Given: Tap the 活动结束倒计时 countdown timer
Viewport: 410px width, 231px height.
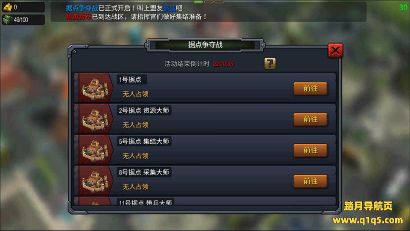Looking at the screenshot, I should point(223,64).
